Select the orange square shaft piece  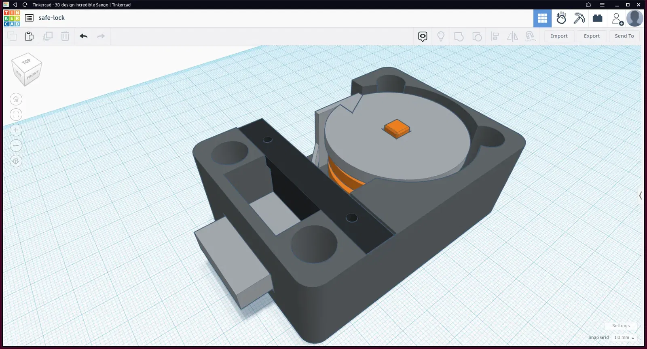397,128
